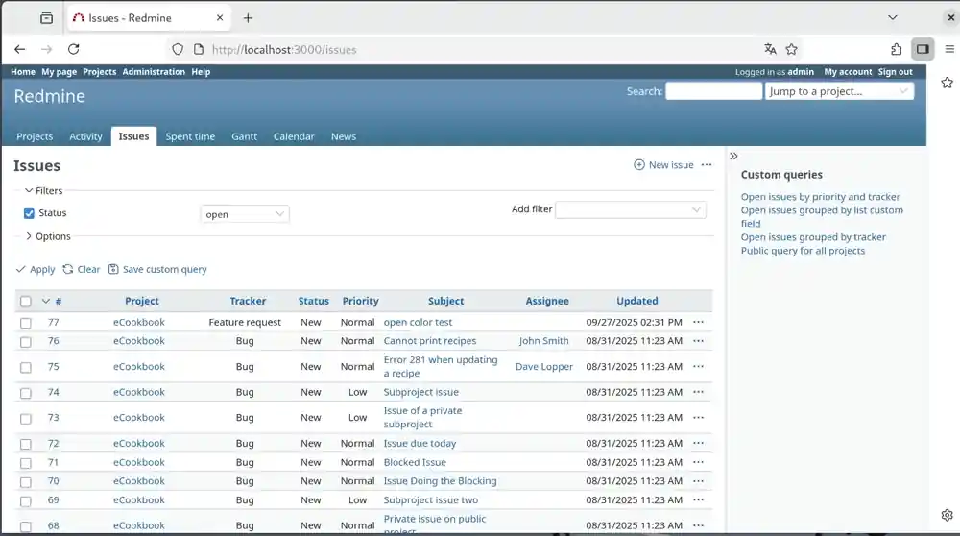Viewport: 960px width, 536px height.
Task: Sort issues by the # column arrow
Action: (x=46, y=302)
